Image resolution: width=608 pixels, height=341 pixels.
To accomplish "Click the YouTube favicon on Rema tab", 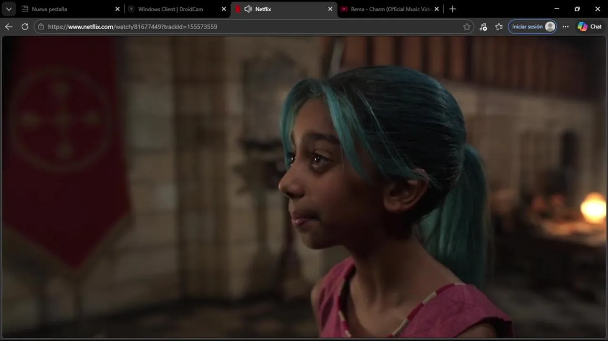I will [x=344, y=9].
